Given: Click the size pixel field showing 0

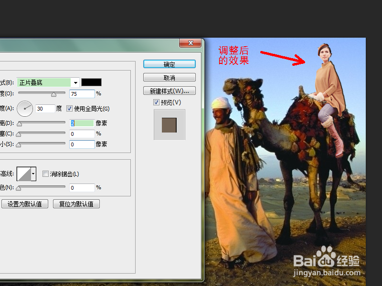Looking at the screenshot, I should pos(82,144).
